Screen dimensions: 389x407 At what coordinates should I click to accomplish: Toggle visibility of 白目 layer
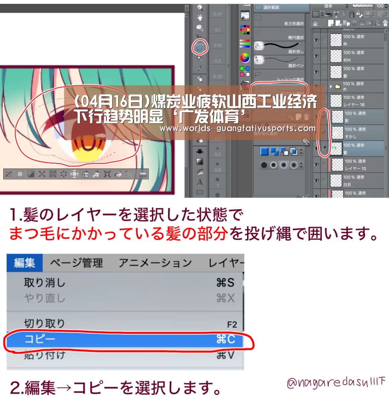pyautogui.click(x=316, y=181)
